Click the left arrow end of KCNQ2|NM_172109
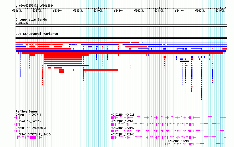 (166, 144)
